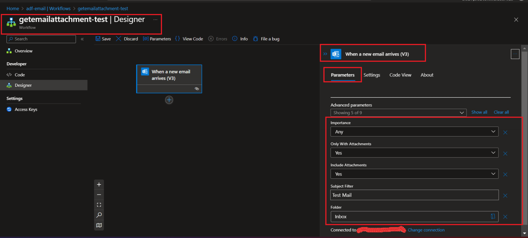Click the Info circle icon
This screenshot has width=528, height=238.
(235, 39)
